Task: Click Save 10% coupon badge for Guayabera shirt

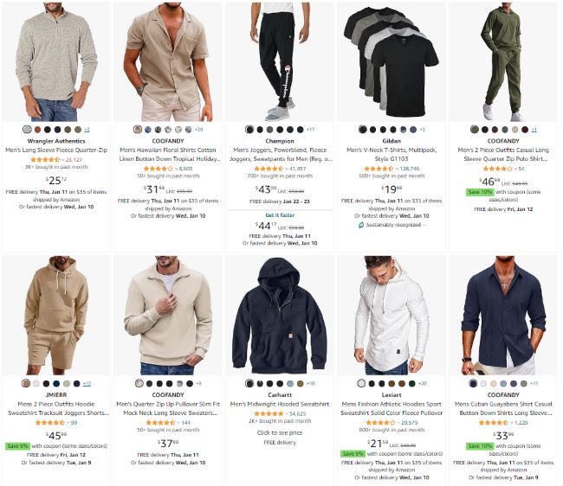Action: (480, 446)
